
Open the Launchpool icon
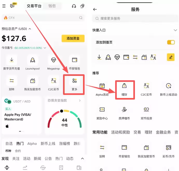tap(33, 60)
